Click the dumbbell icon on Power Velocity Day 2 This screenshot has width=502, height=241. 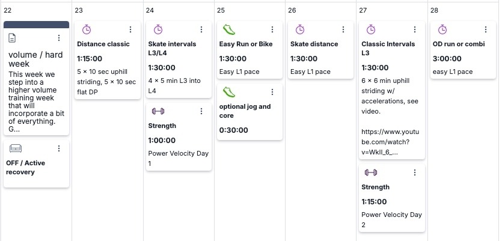(370, 172)
